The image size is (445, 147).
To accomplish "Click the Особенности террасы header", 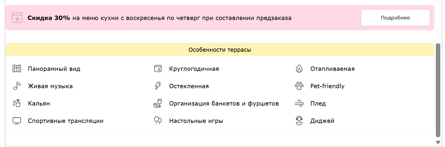I will tap(220, 50).
